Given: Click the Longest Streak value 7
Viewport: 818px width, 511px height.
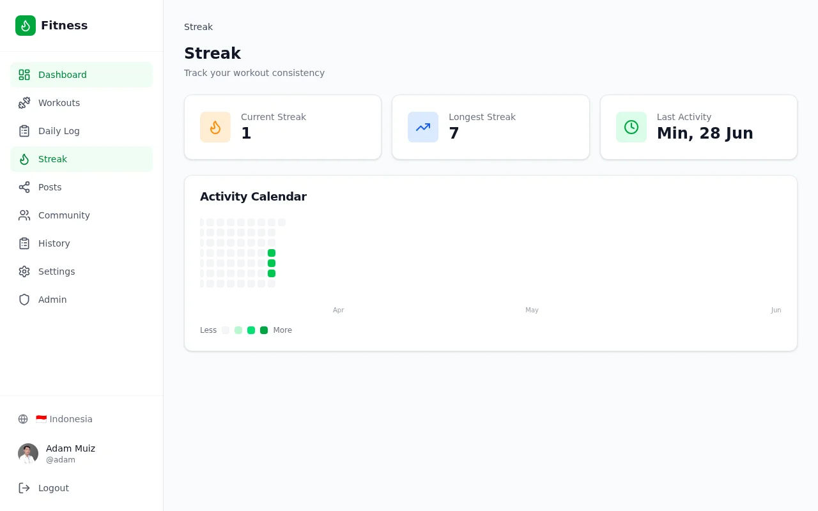Looking at the screenshot, I should [x=454, y=133].
